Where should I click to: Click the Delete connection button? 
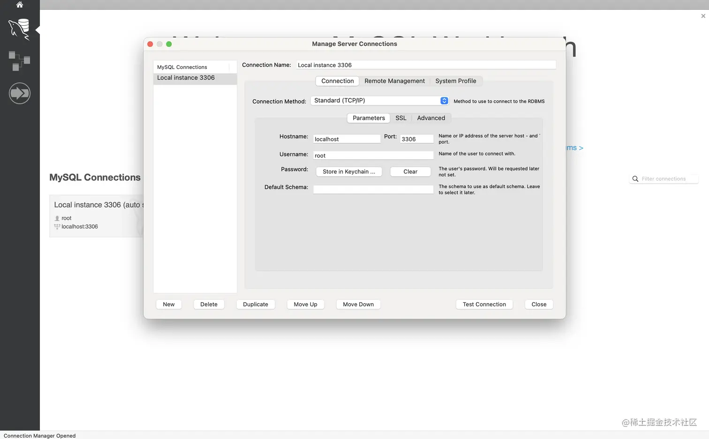tap(209, 305)
